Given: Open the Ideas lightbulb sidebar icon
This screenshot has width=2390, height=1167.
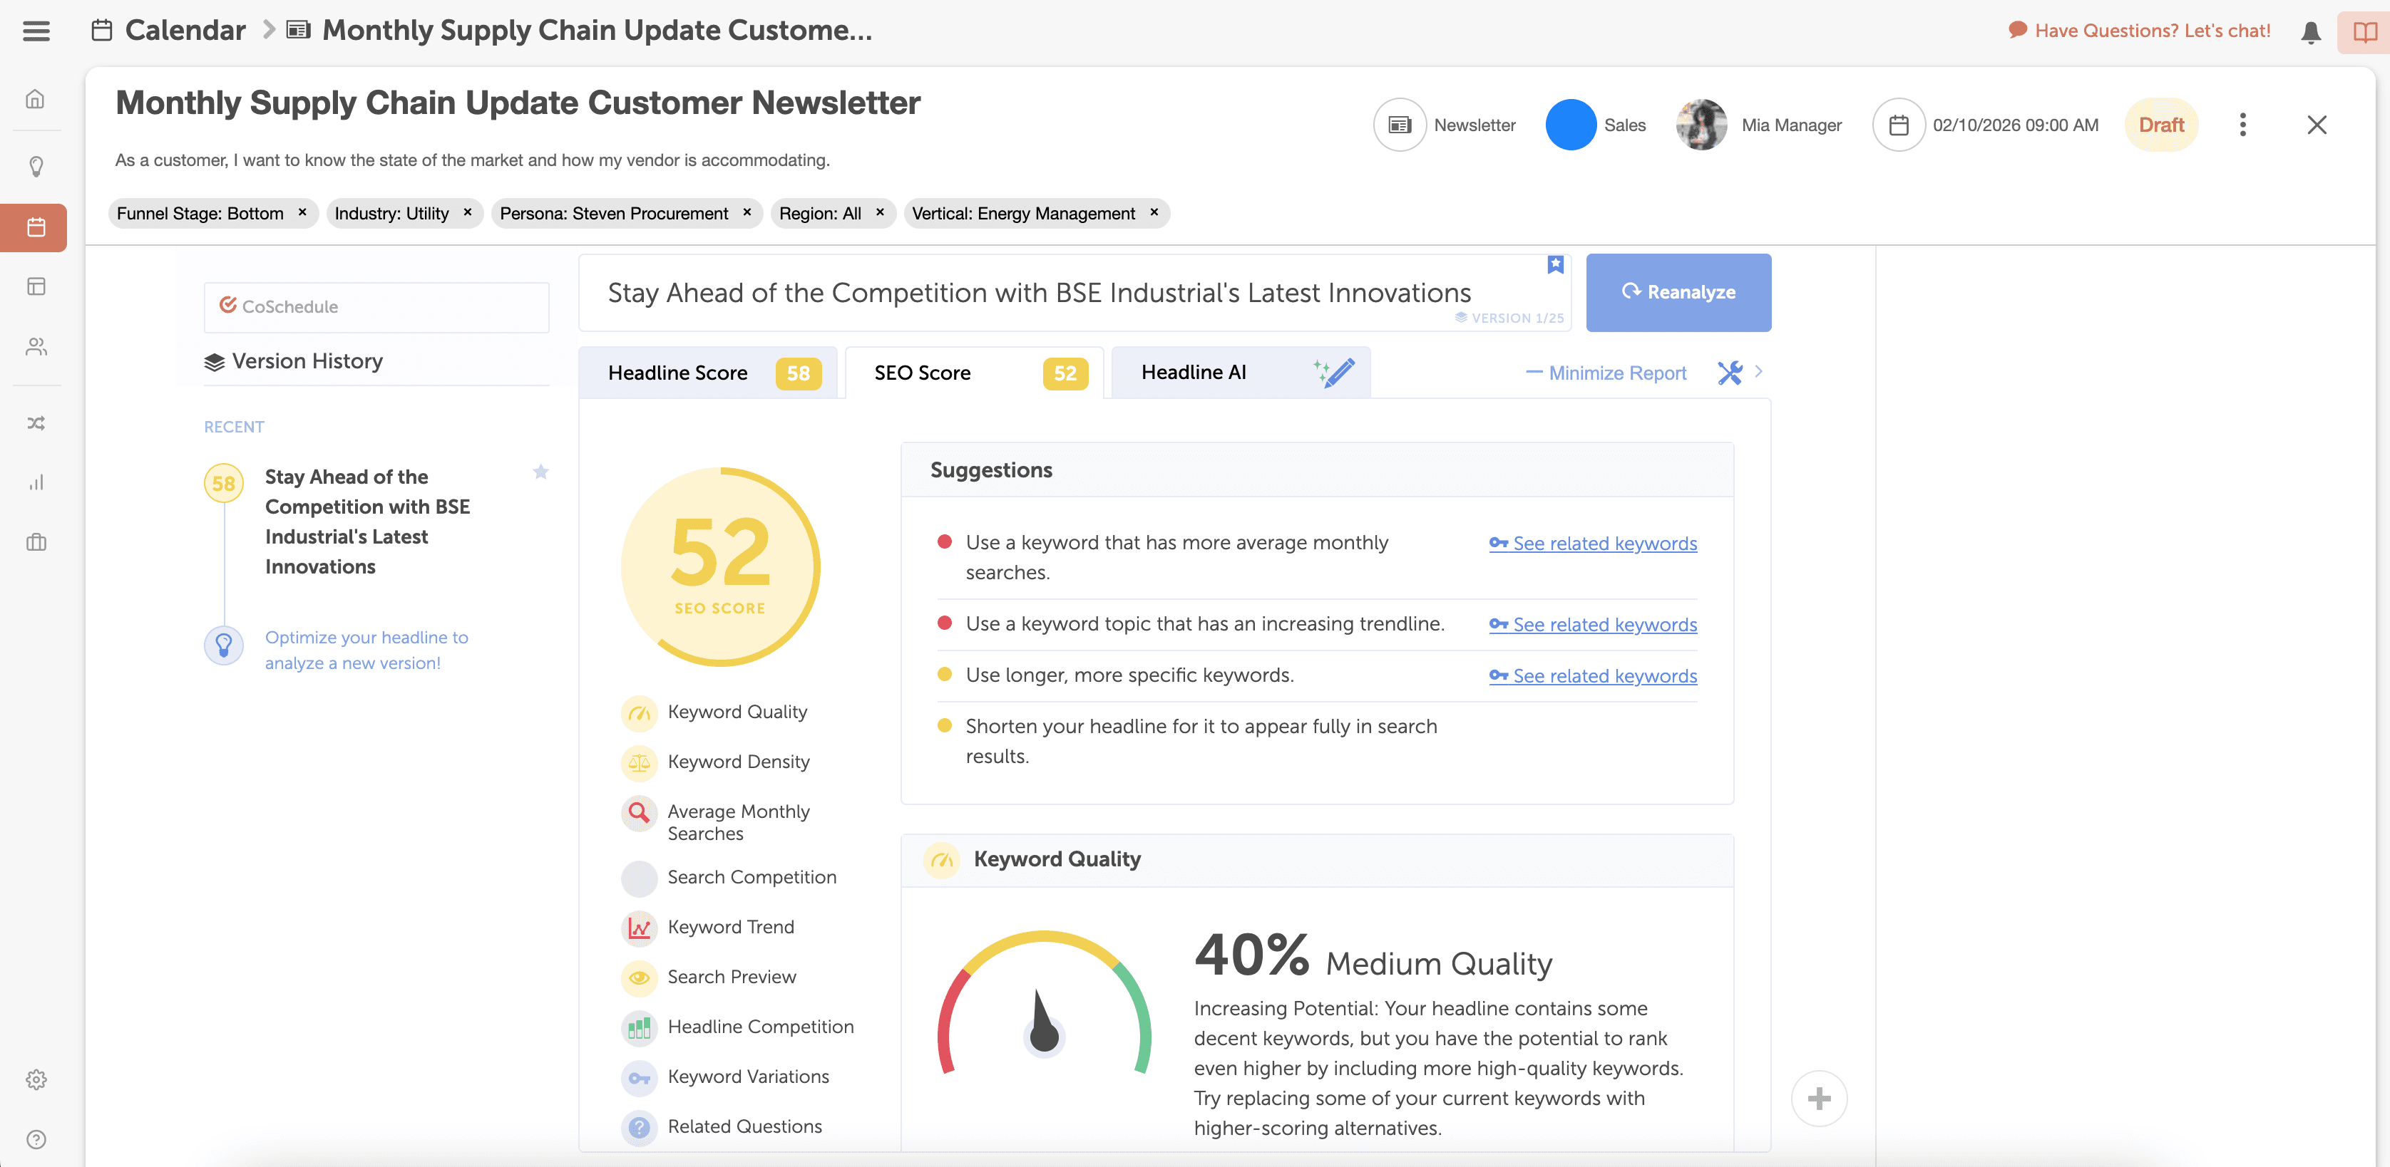Looking at the screenshot, I should 36,167.
